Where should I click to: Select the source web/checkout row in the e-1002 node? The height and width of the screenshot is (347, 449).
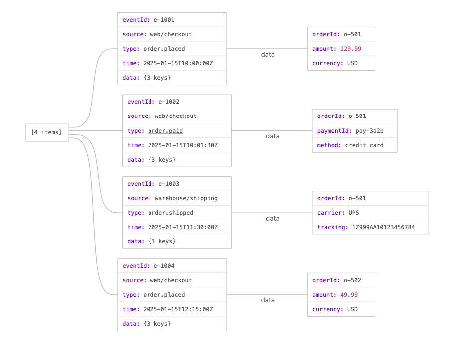[x=177, y=116]
